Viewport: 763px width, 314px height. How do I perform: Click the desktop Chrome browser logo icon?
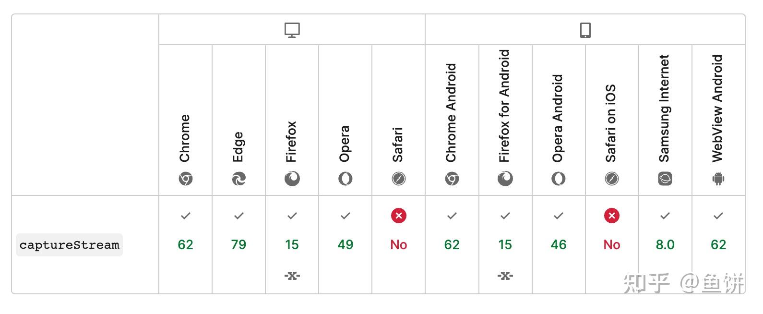pos(186,179)
